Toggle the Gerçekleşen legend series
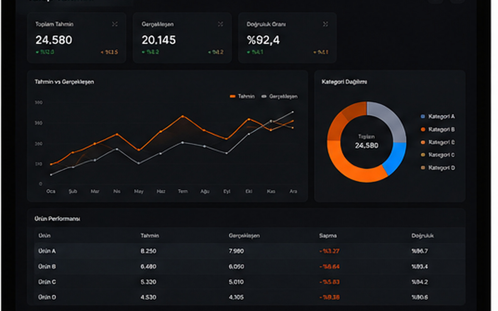 [280, 96]
